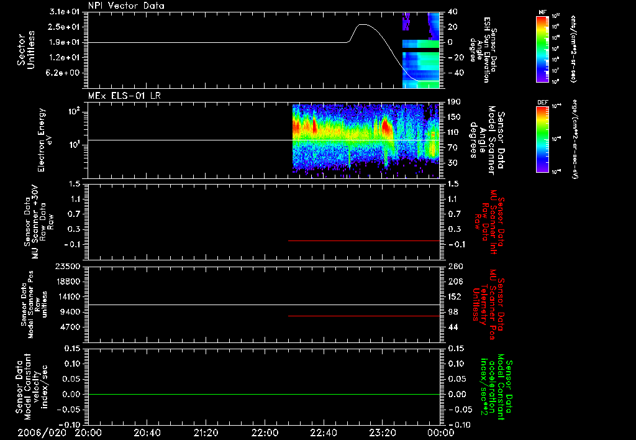This screenshot has height=440, width=636.
Task: Click the "44" telemetry tick value
Action: coord(453,327)
